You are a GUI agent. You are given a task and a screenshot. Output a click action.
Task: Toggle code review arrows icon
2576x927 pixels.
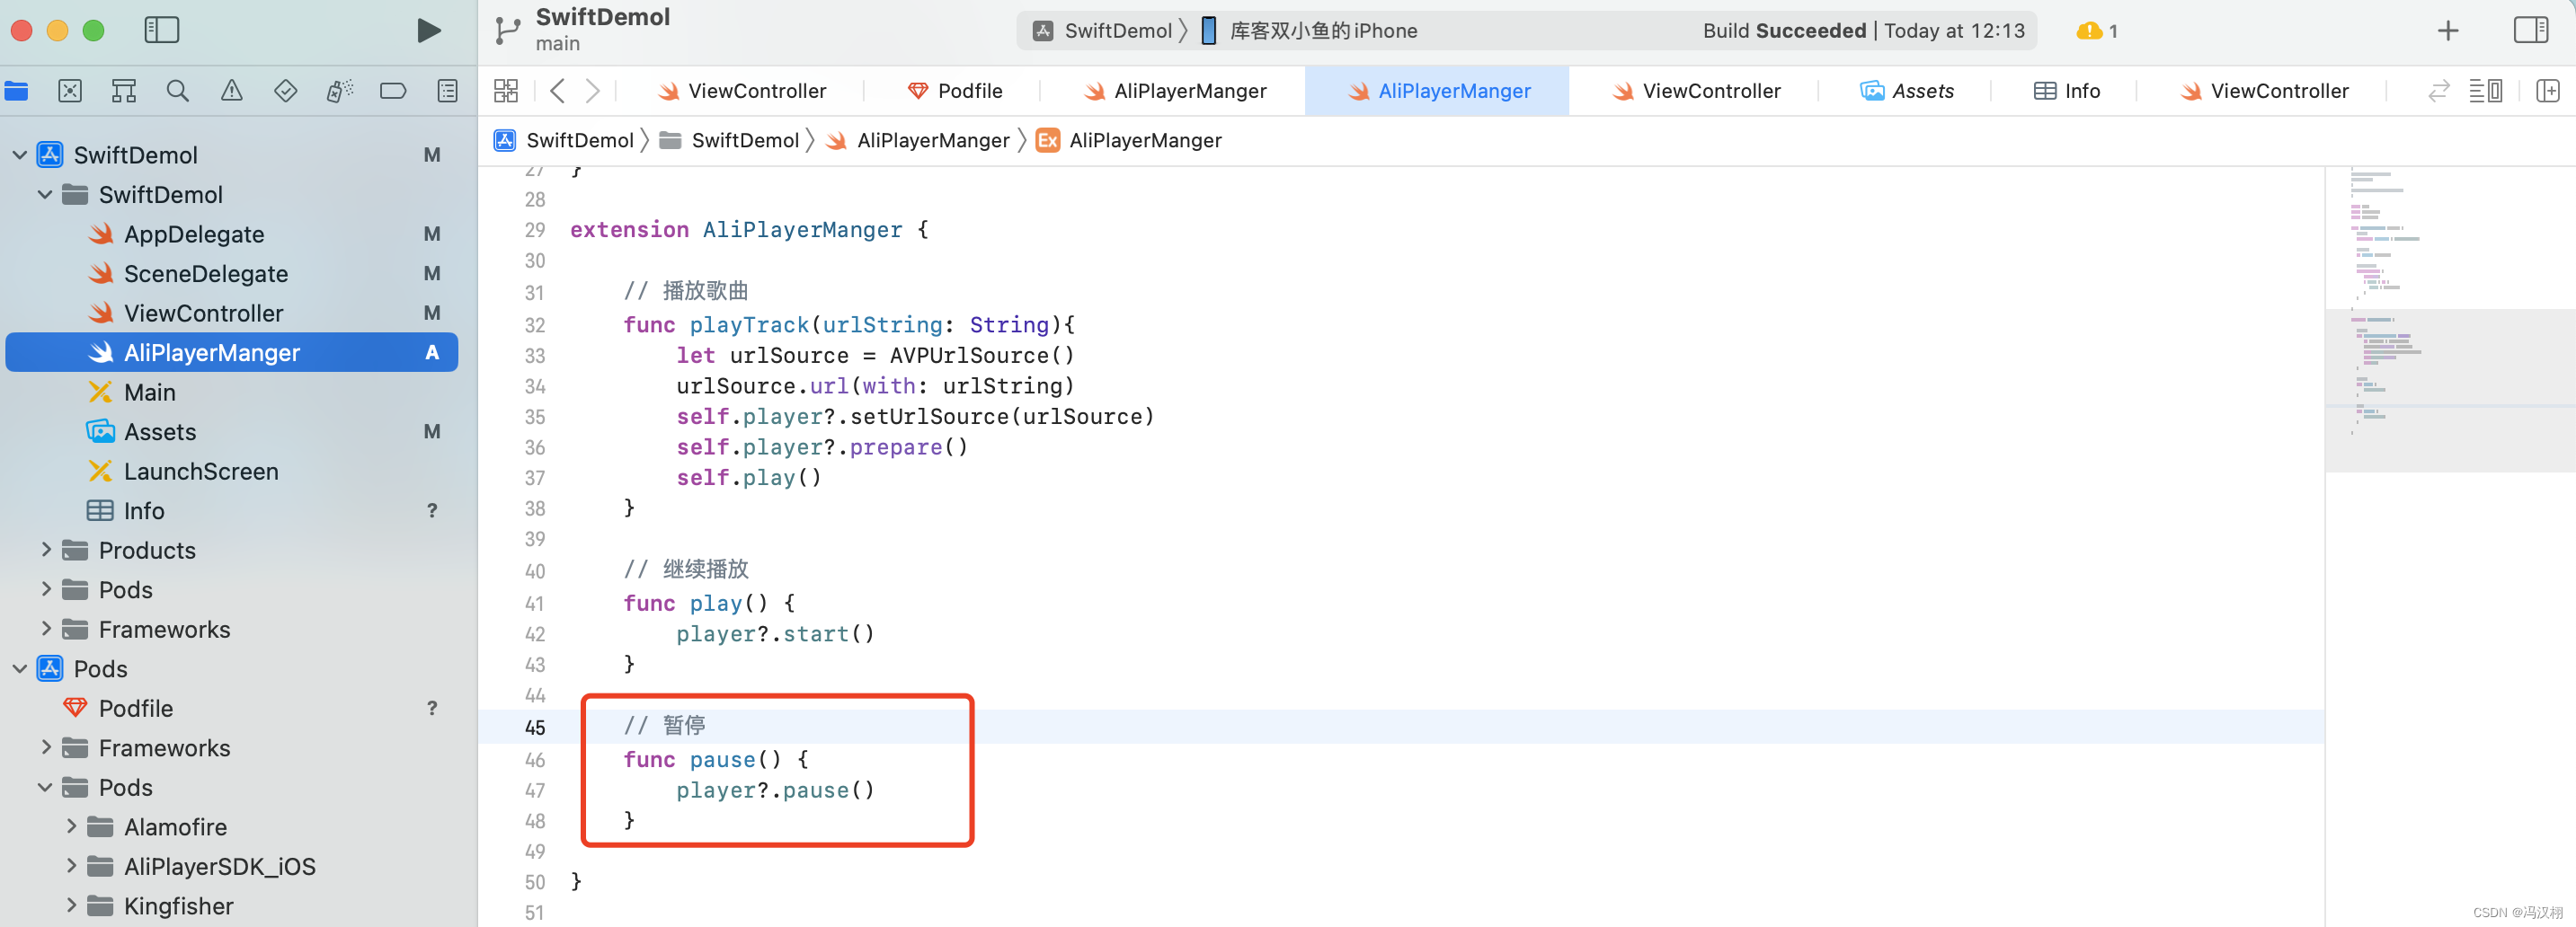pos(2439,91)
